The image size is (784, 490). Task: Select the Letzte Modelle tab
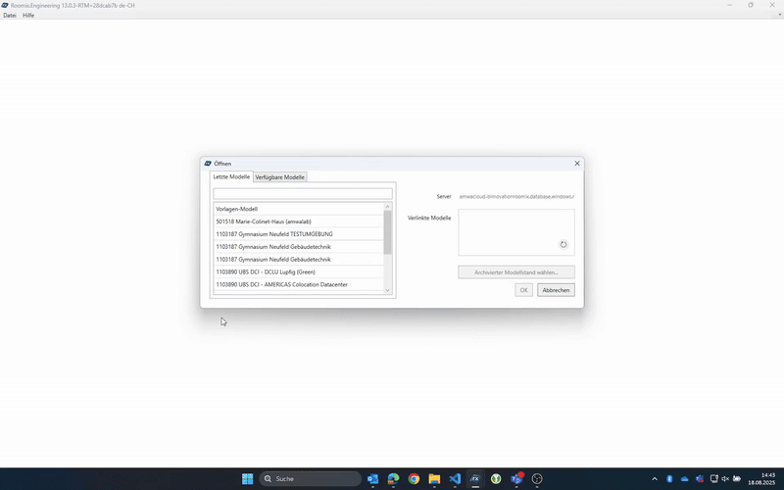point(232,177)
